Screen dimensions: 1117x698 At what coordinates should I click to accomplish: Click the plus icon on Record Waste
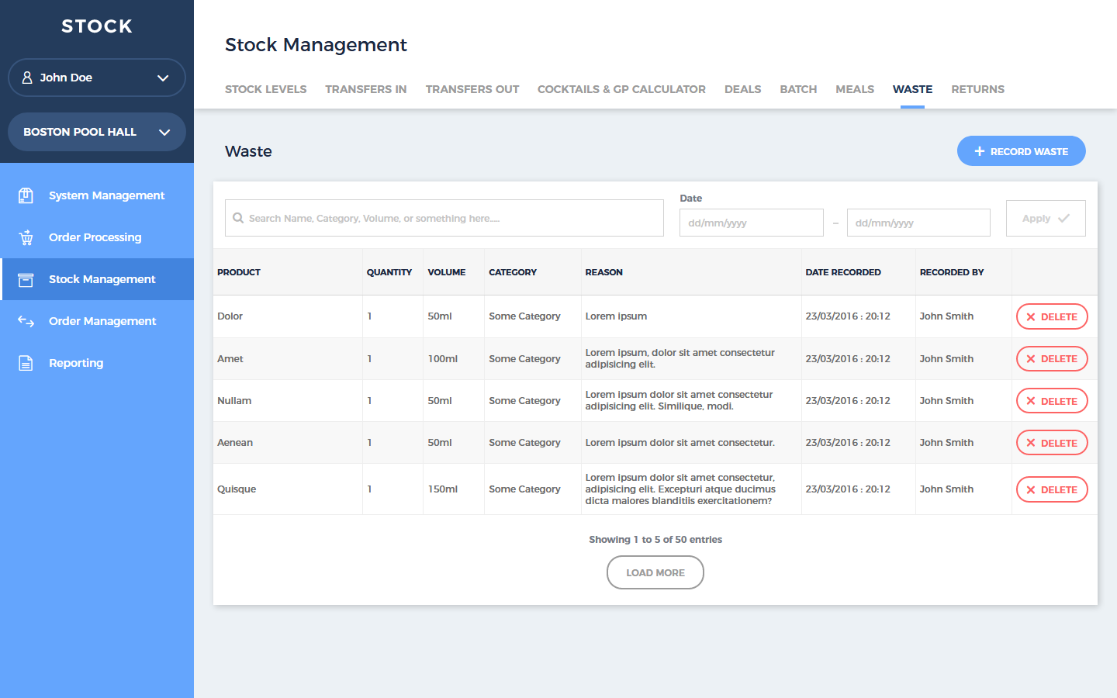point(979,151)
